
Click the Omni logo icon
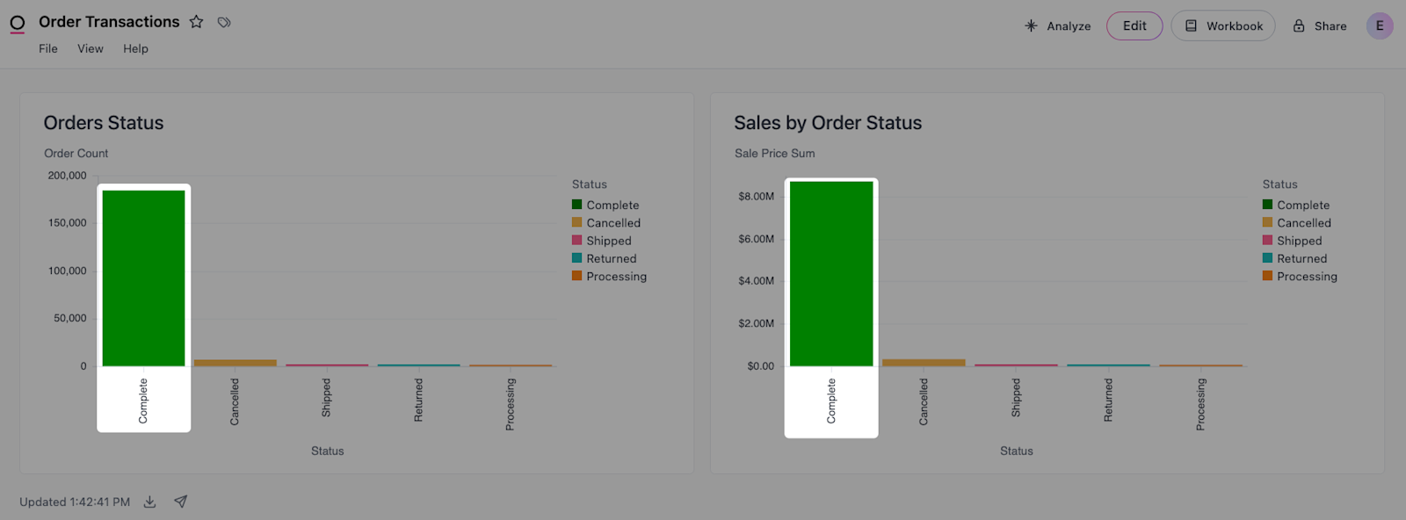click(x=18, y=24)
